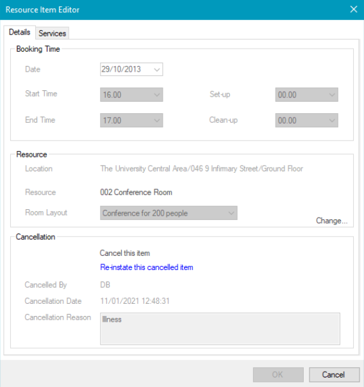Click the OK button
Screen dimensions: 364x387
278,374
